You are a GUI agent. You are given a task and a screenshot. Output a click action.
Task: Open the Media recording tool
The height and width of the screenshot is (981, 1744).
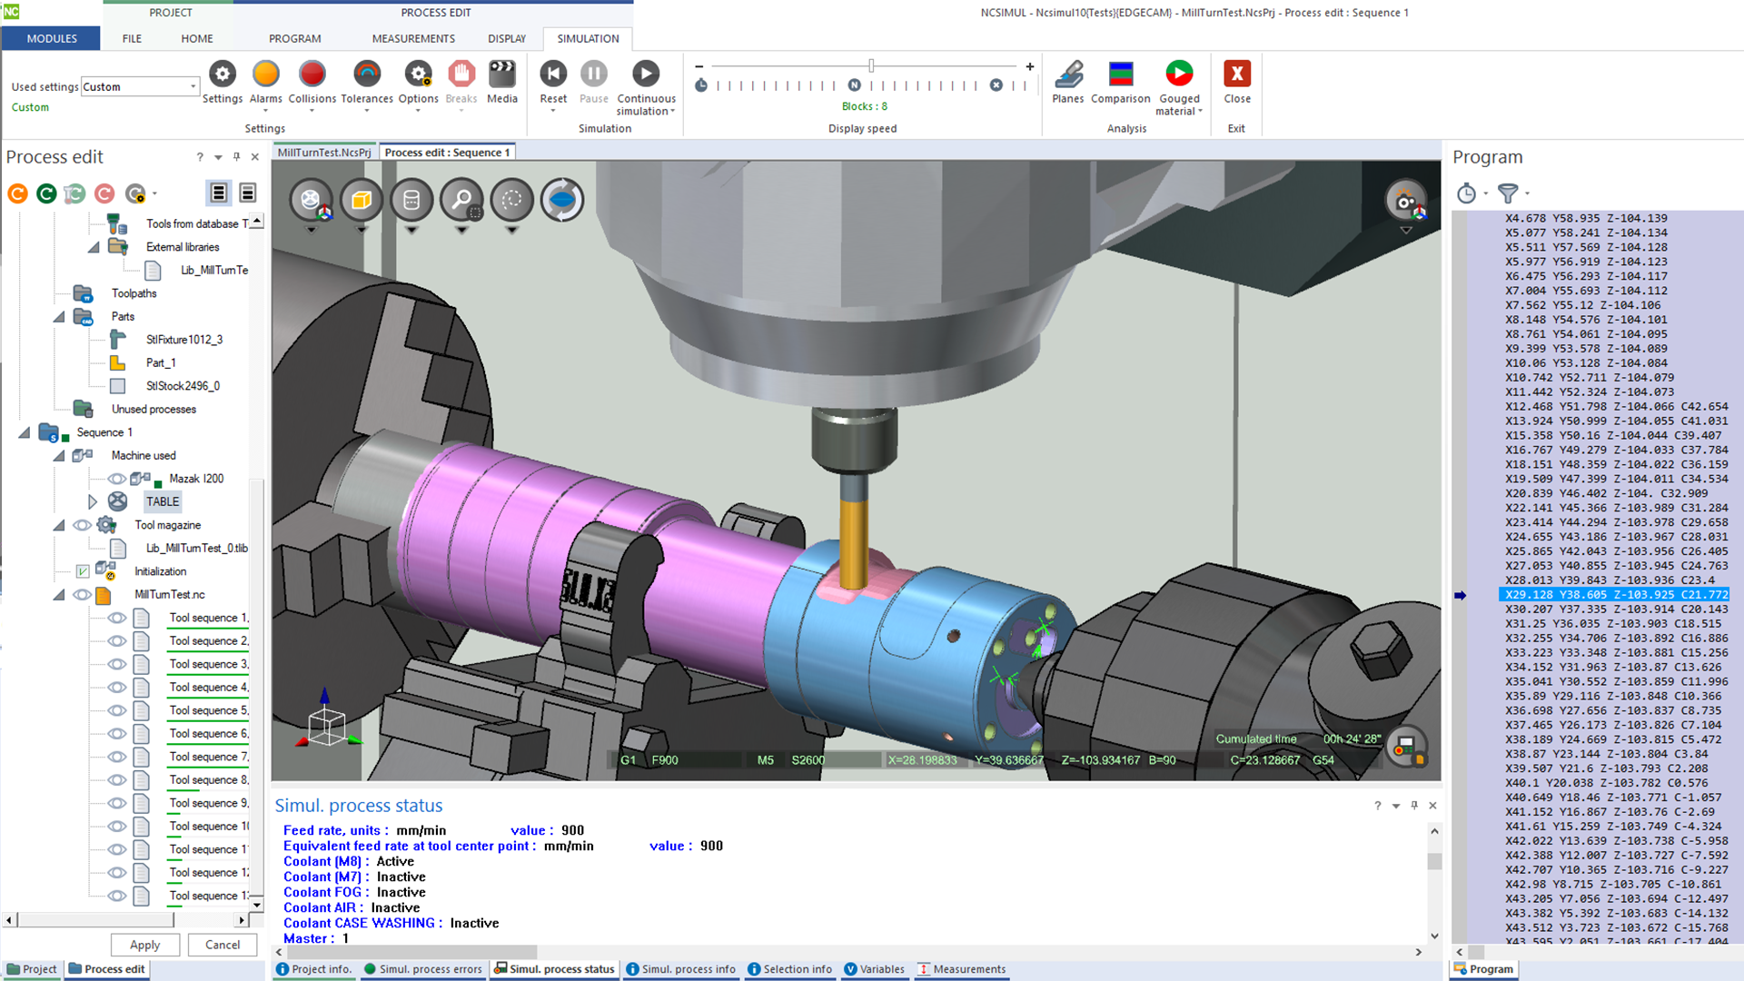(501, 74)
